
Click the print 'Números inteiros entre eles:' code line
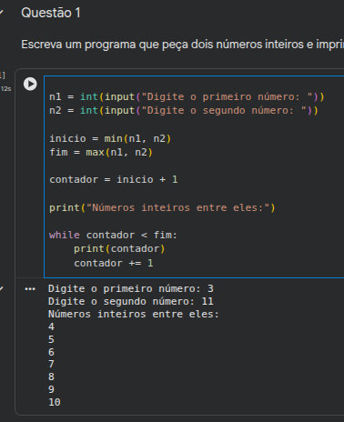click(x=162, y=207)
